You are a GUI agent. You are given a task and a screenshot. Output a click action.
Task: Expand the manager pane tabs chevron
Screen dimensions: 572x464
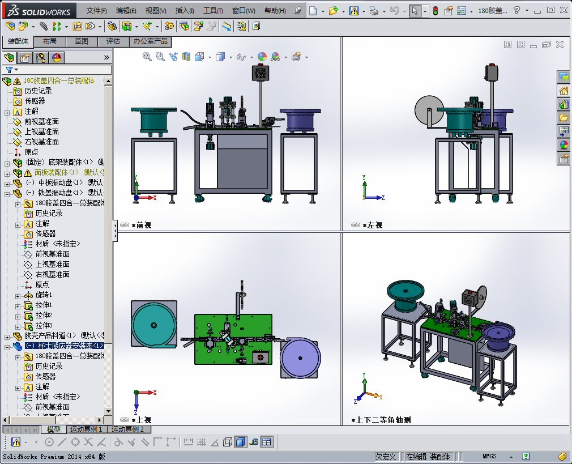(106, 57)
